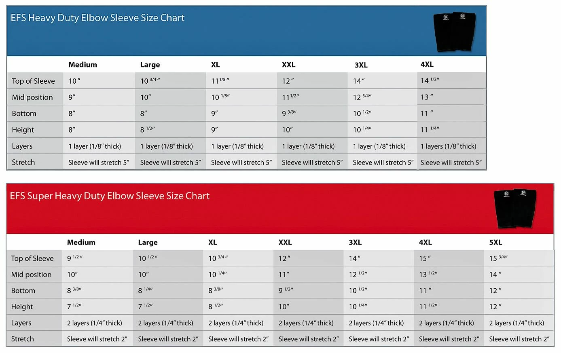Select the Medium header in the Heavy Duty chart

coord(83,65)
